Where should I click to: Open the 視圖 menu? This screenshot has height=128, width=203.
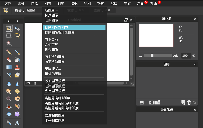[87, 3]
